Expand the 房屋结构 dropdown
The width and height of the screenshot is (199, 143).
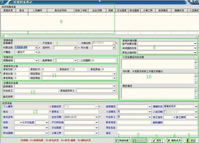click(x=37, y=61)
